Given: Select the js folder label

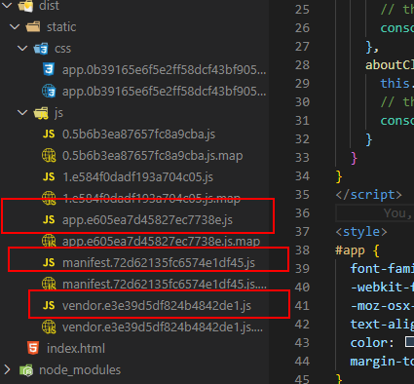Looking at the screenshot, I should (58, 113).
